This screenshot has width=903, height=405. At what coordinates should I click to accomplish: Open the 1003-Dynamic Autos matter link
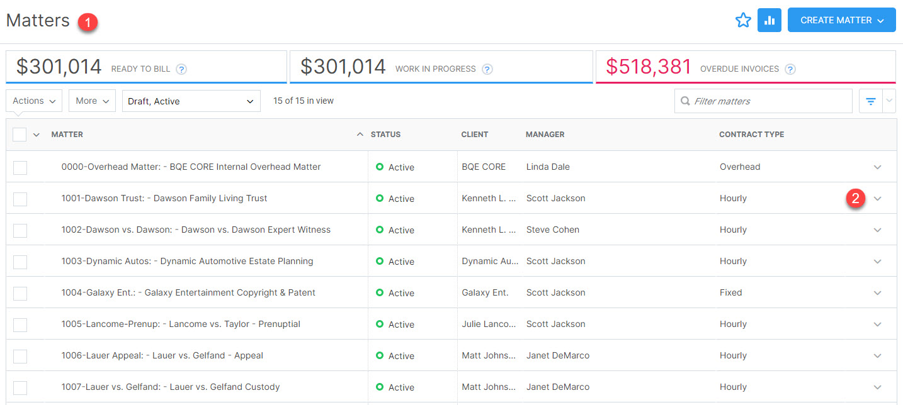(x=187, y=262)
